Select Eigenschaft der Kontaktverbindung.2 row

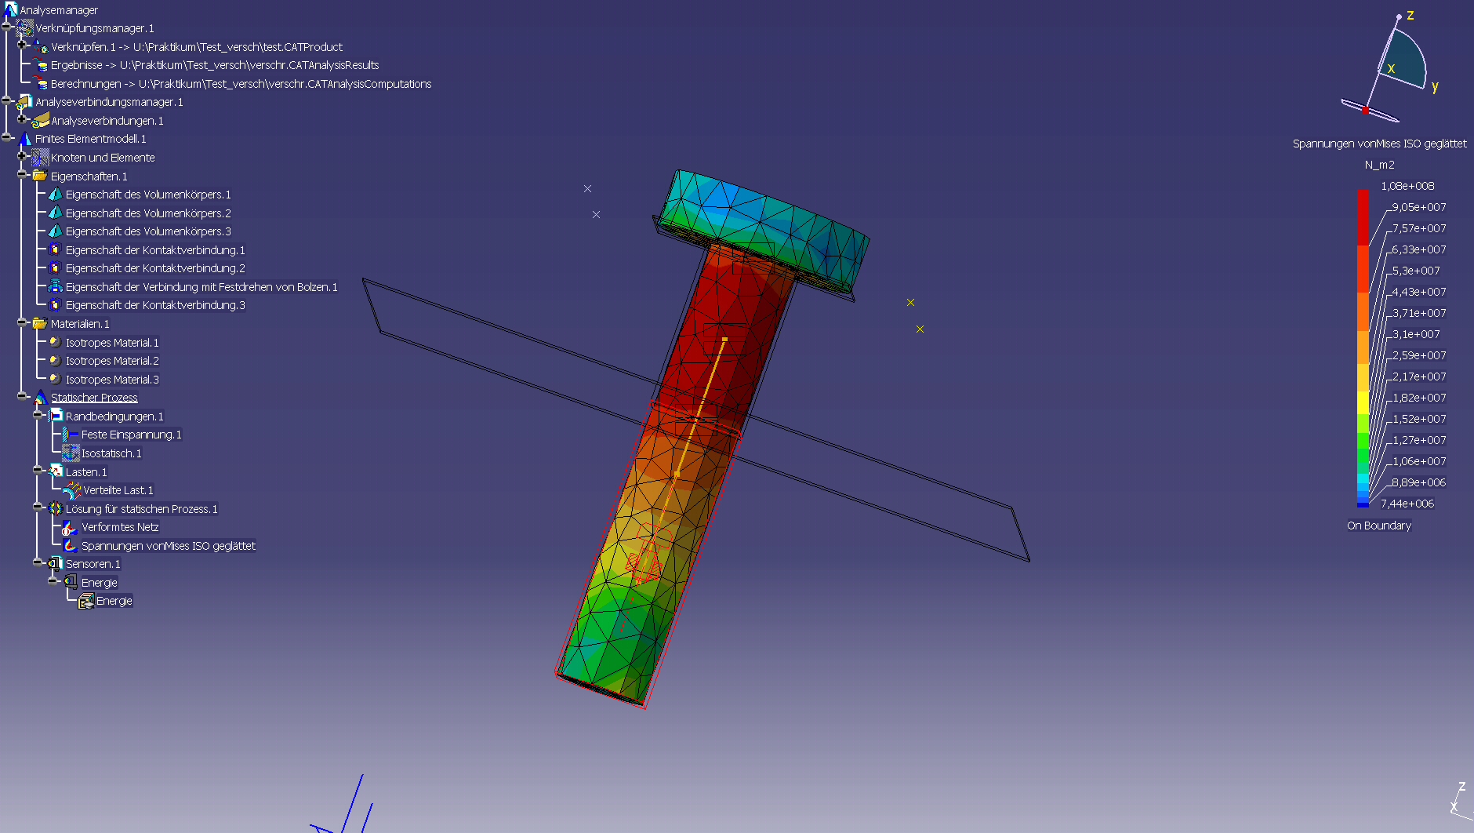pyautogui.click(x=147, y=268)
